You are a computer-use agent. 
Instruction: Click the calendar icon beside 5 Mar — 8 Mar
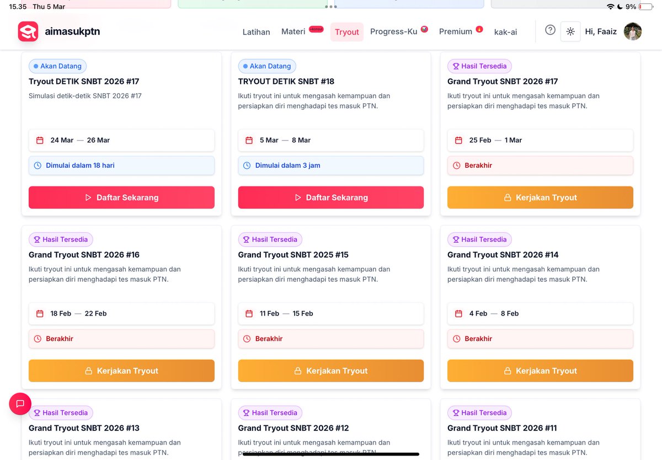(x=249, y=140)
